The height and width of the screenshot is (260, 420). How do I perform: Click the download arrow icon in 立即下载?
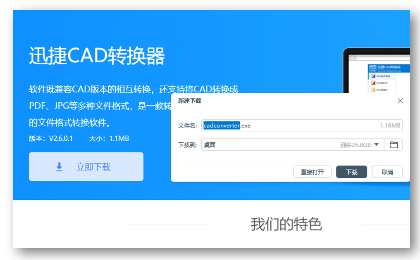coord(59,167)
